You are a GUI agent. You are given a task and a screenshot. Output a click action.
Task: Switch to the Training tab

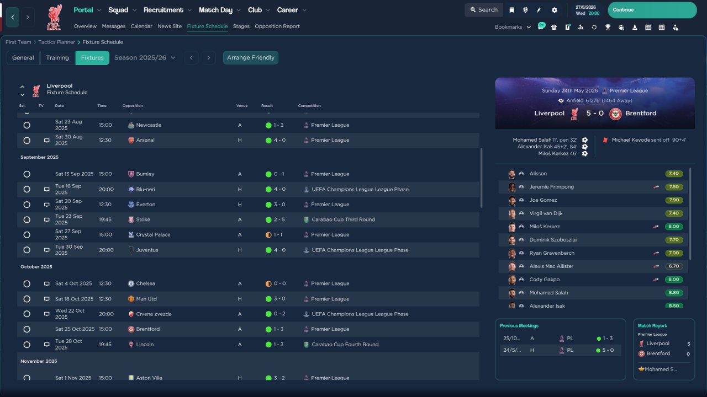(x=57, y=57)
